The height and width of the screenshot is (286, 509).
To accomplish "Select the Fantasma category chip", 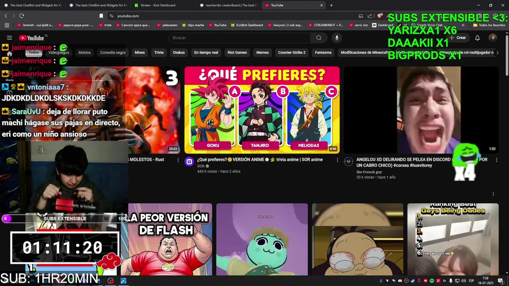I will coord(323,52).
